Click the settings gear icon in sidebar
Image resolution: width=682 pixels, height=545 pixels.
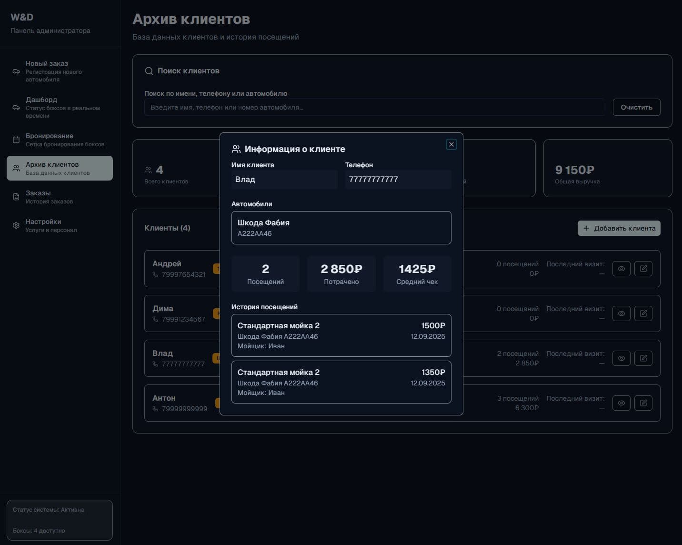[16, 225]
